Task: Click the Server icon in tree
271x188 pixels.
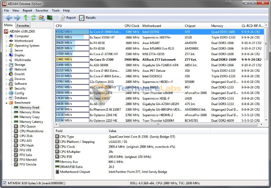Action: coord(11,50)
